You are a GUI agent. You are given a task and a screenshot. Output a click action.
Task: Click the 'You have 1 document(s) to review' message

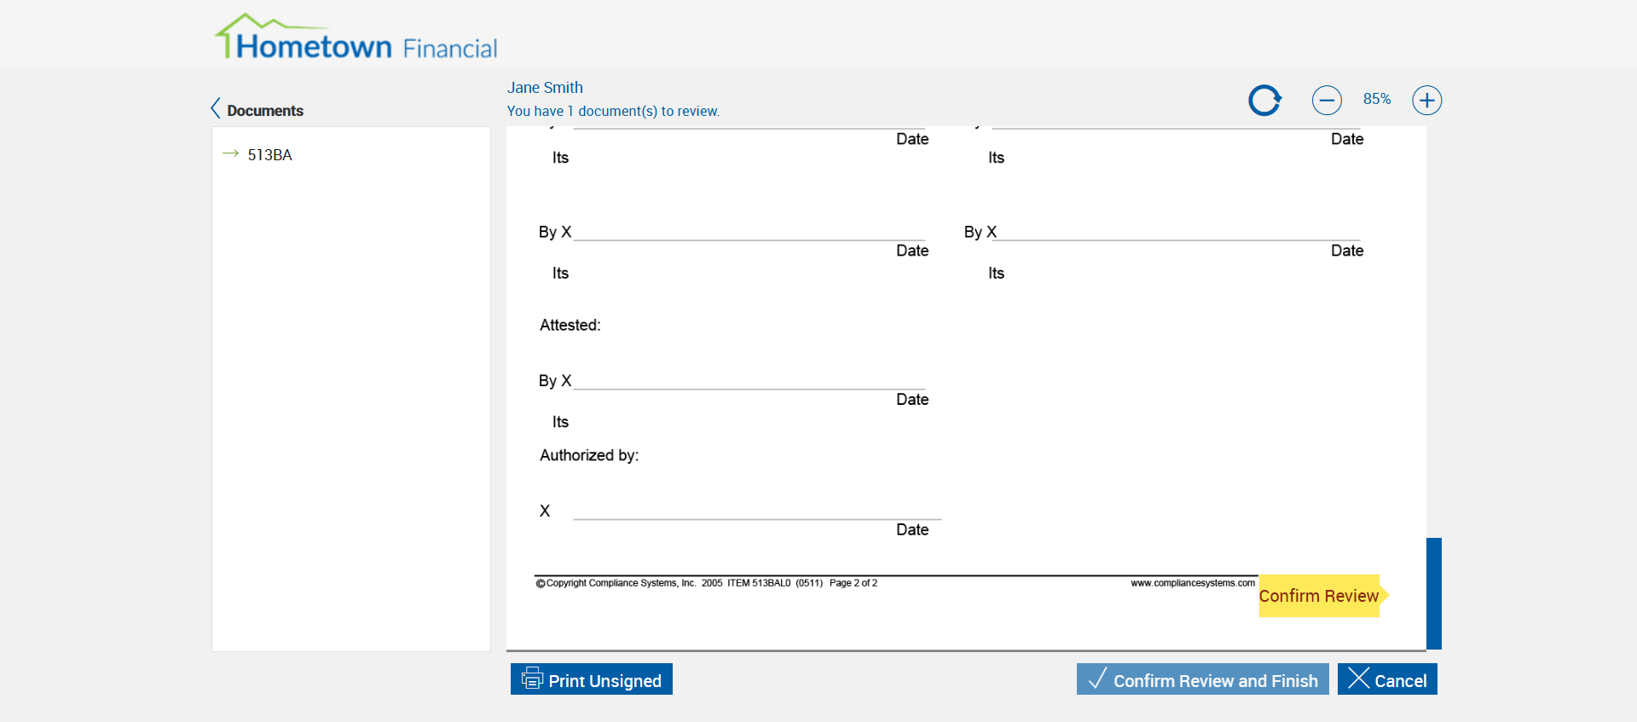pos(613,112)
